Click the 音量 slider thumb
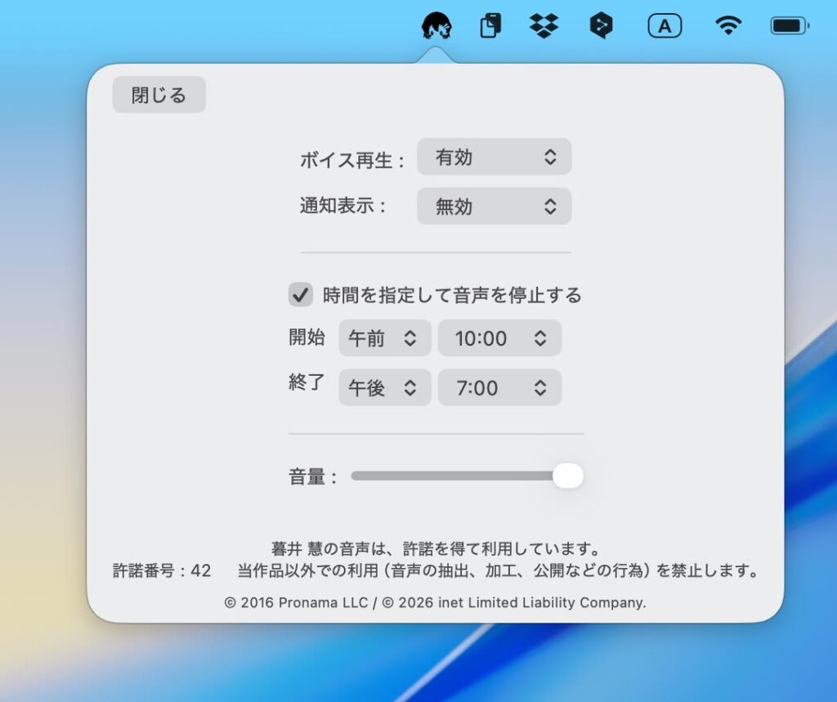The image size is (837, 702). coord(567,476)
